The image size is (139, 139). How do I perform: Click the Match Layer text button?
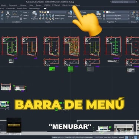pyautogui.click(x=59, y=19)
